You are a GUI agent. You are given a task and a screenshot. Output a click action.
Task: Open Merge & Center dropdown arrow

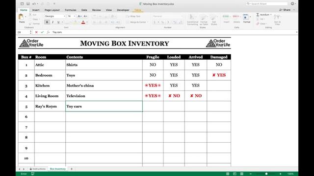coord(148,22)
